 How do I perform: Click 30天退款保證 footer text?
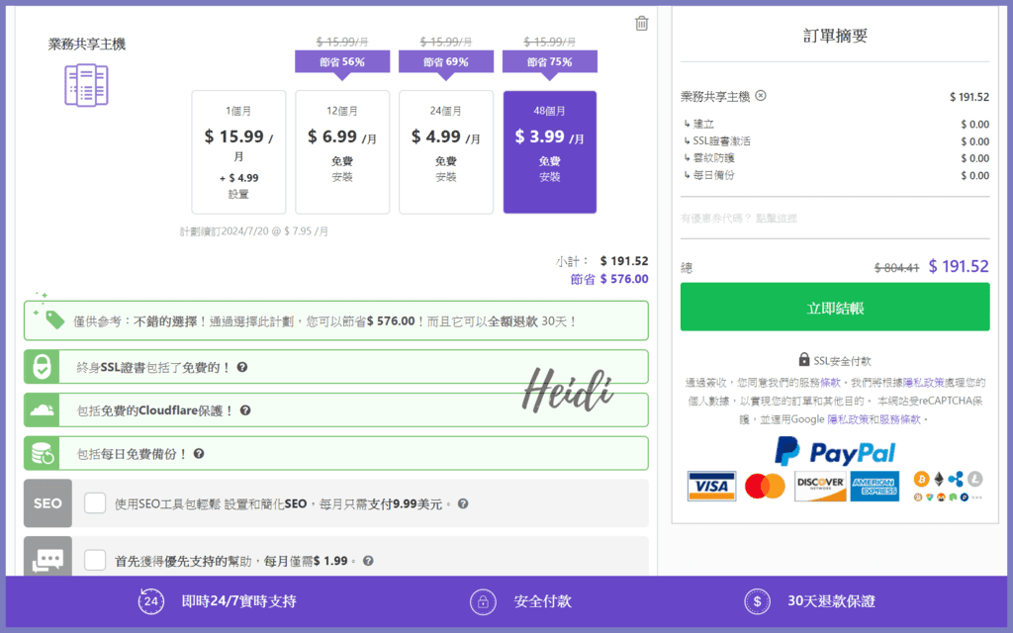coord(831,601)
